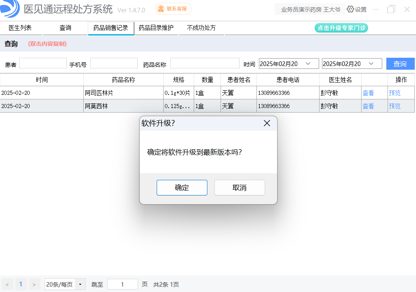Close the 软件升级 dialog with the X
The image size is (416, 292).
click(267, 123)
